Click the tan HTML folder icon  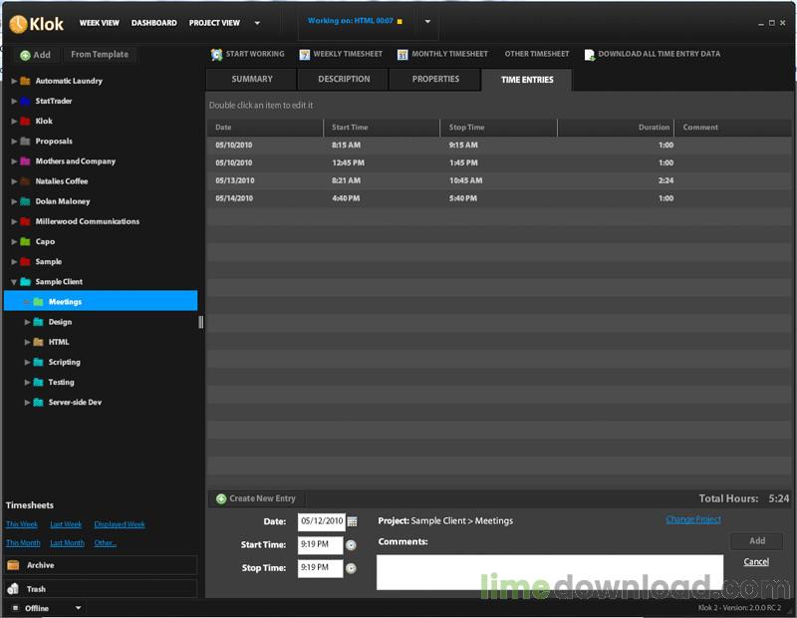[38, 342]
